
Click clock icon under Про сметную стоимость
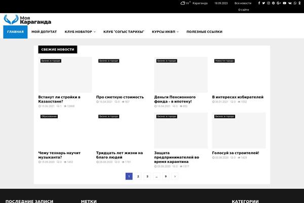(97, 102)
